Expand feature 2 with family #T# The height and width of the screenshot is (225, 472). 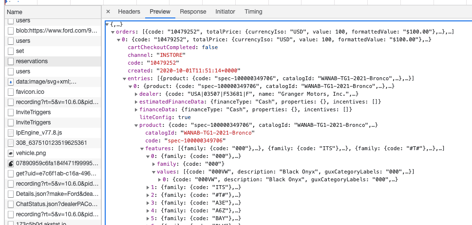pyautogui.click(x=148, y=195)
